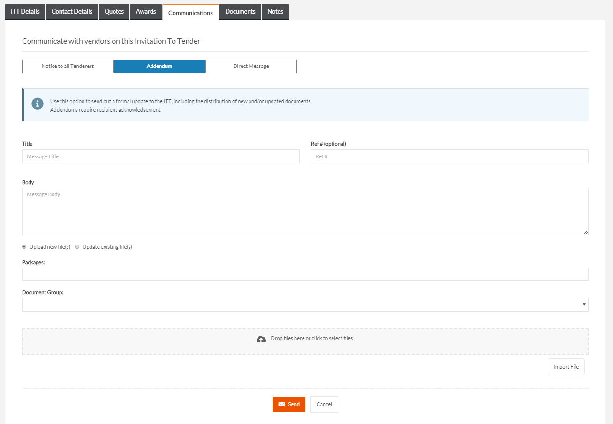Click the cloud upload icon in drop zone

pyautogui.click(x=261, y=339)
